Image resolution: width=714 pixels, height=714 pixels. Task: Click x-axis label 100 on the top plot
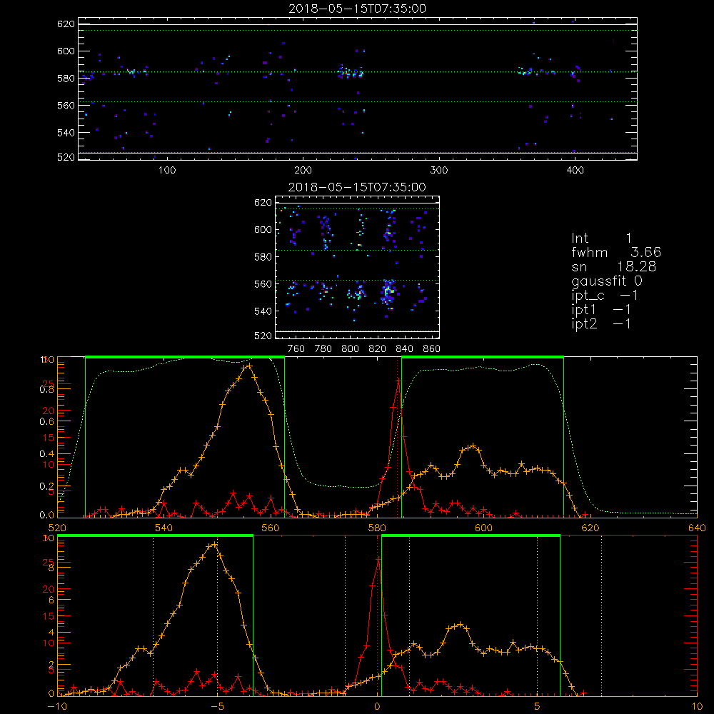[167, 171]
